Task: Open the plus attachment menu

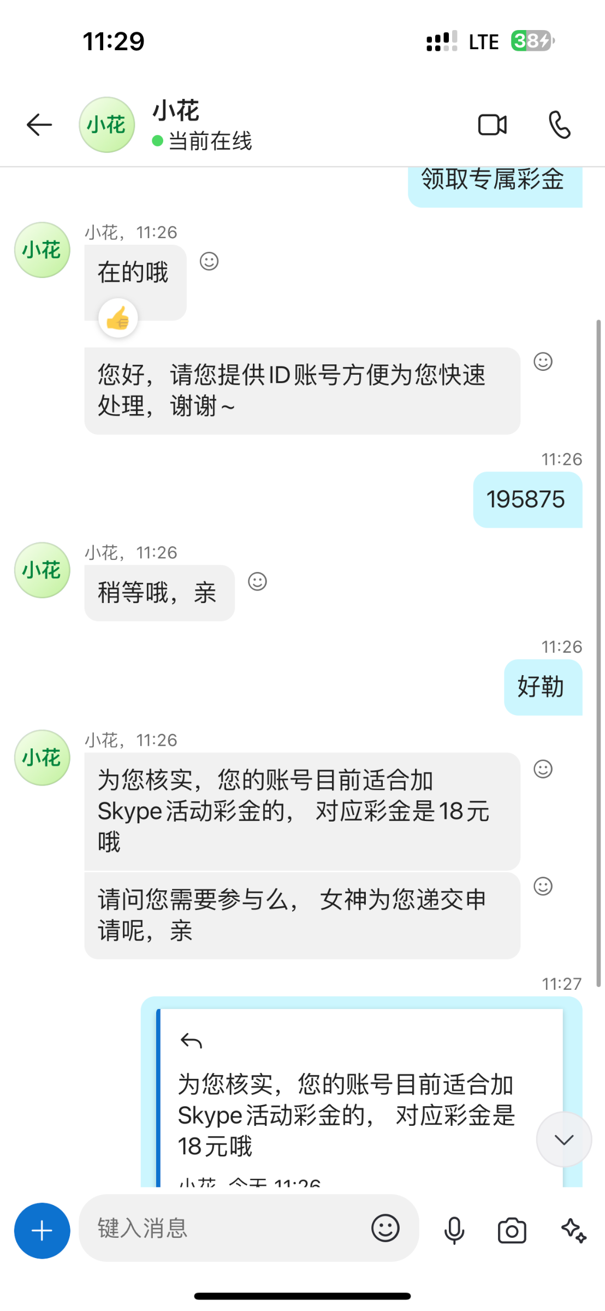Action: (42, 1231)
